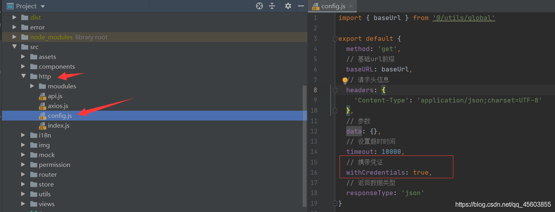Image resolution: width=555 pixels, height=212 pixels.
Task: Click the yellow lightbulb intention icon
Action: point(345,80)
